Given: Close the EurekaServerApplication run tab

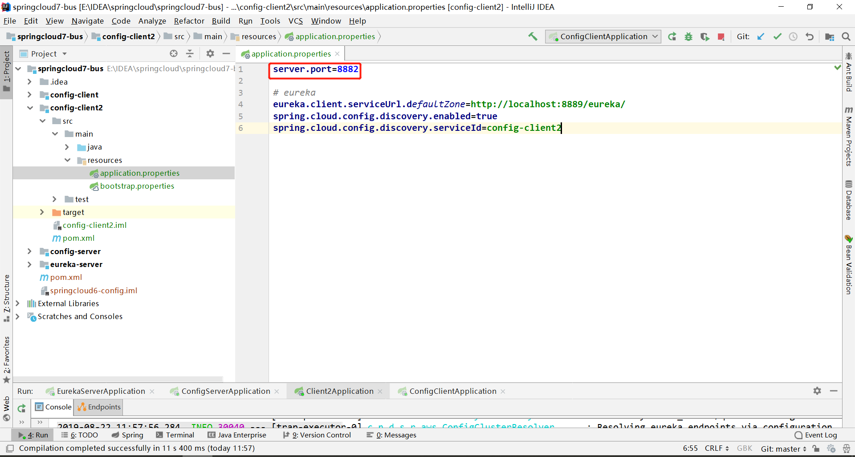Looking at the screenshot, I should (x=152, y=391).
